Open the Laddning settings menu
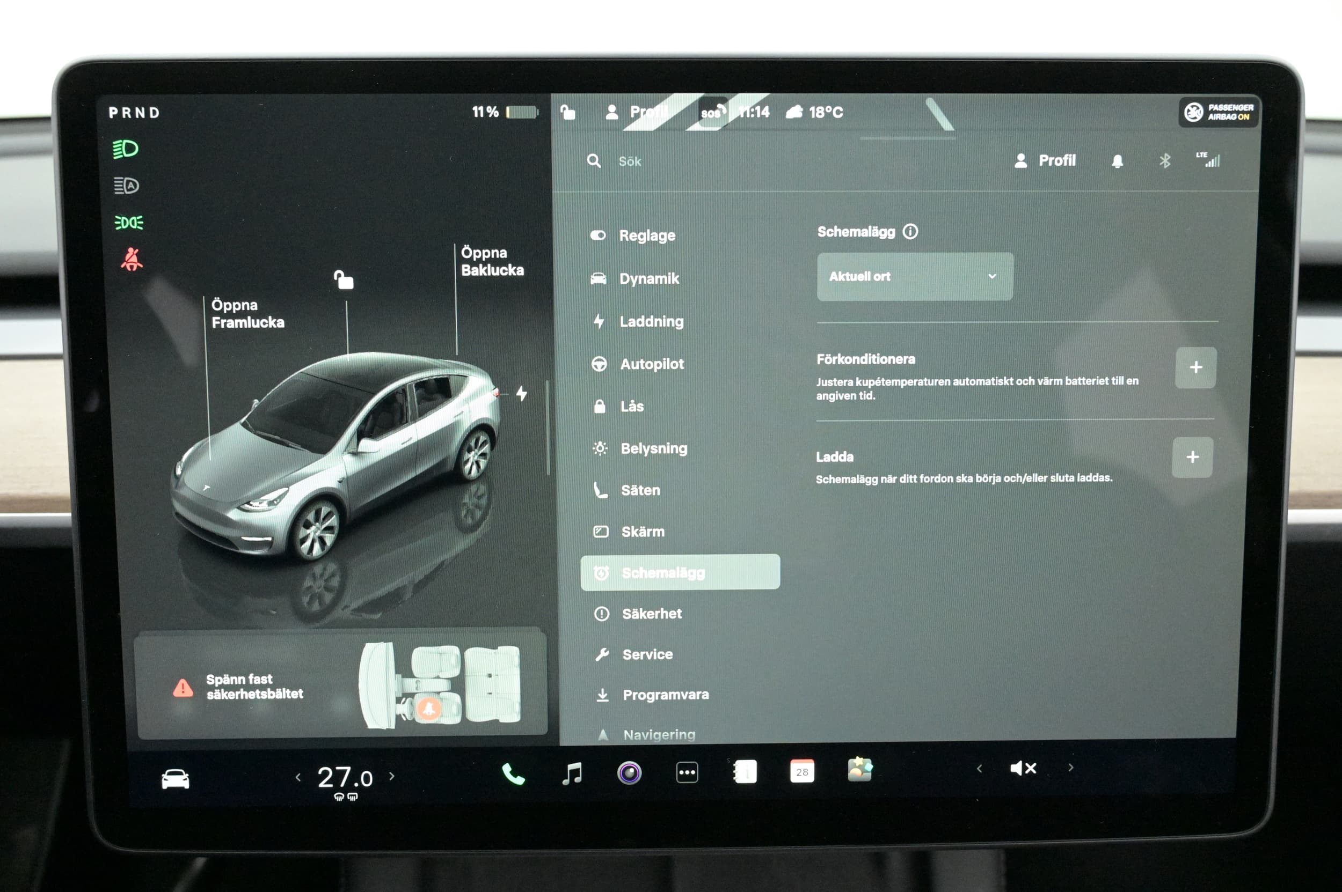This screenshot has width=1342, height=892. pos(651,321)
